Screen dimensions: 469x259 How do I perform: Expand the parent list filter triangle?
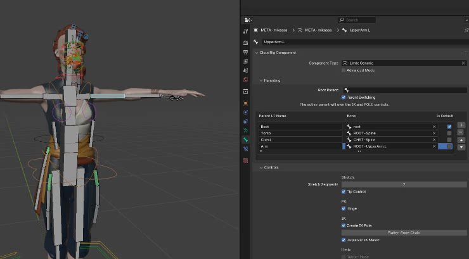pos(261,151)
